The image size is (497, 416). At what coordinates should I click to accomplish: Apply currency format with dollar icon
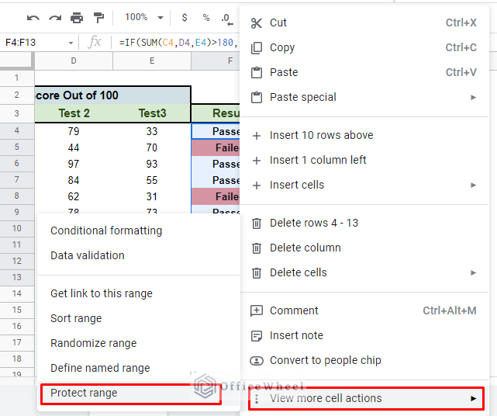185,17
